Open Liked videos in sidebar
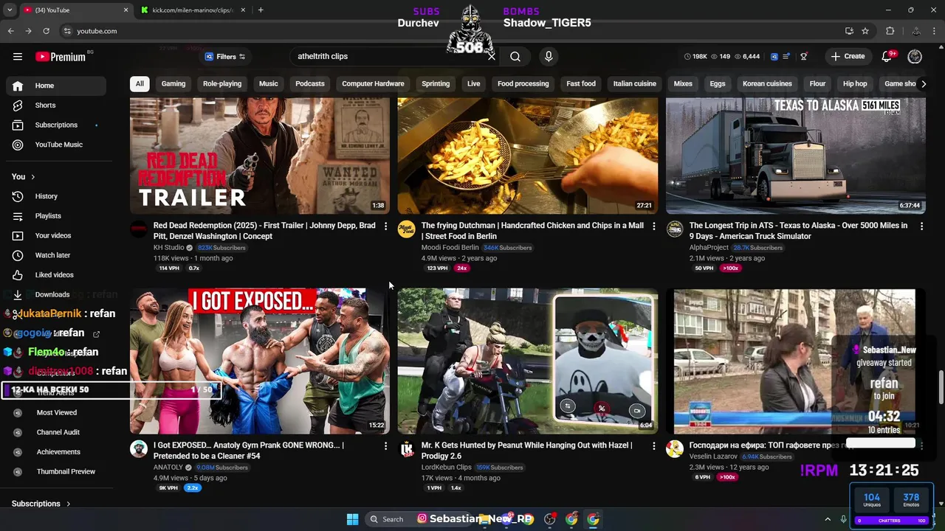 56,274
